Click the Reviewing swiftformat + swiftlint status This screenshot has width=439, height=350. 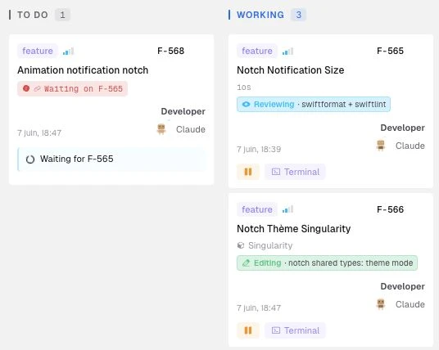(x=314, y=105)
